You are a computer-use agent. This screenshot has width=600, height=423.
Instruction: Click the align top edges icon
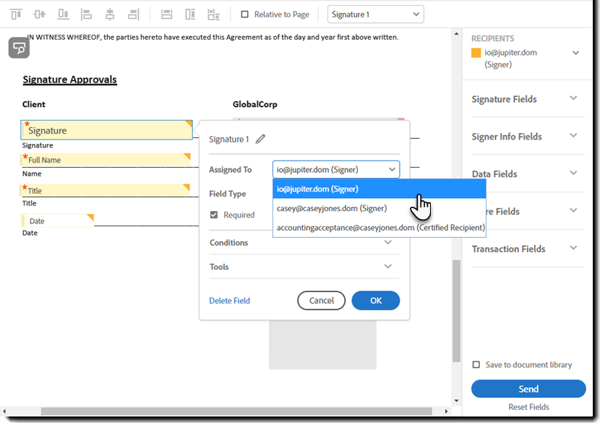(x=16, y=14)
